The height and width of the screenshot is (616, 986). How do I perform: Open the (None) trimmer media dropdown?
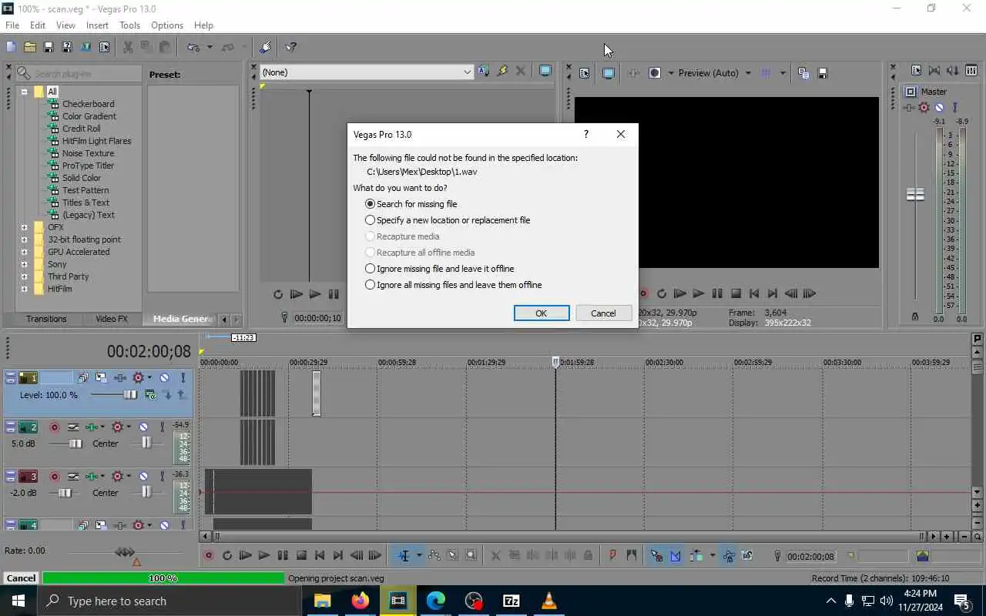tap(467, 72)
